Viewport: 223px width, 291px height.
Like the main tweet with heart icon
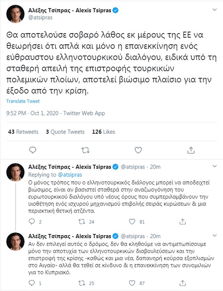pos(138,150)
